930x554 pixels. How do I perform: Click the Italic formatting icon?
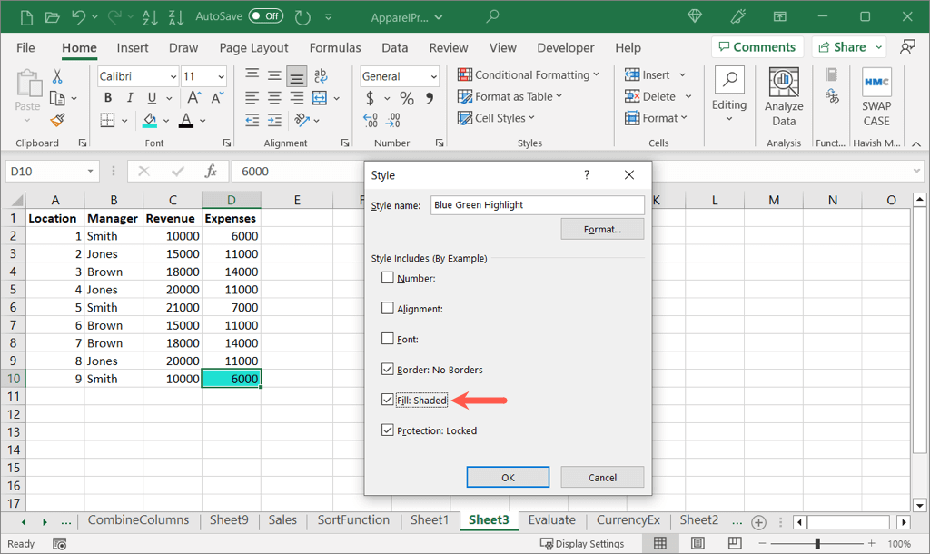[130, 98]
